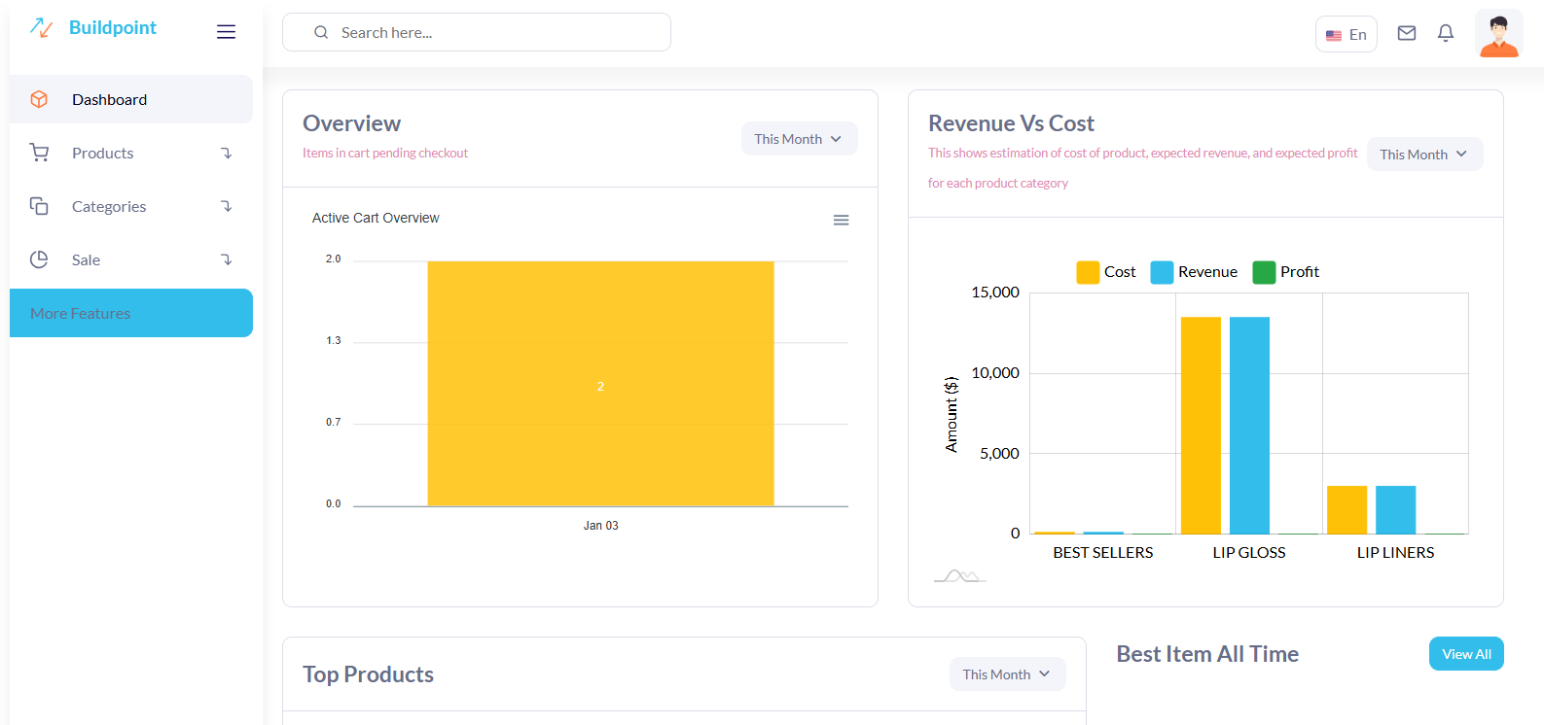Viewport: 1544px width, 725px height.
Task: Click the More Features button
Action: point(131,313)
